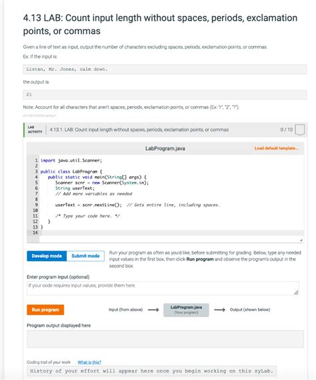Click the LabProgram.java diagram box
This screenshot has width=316, height=380.
tap(186, 310)
